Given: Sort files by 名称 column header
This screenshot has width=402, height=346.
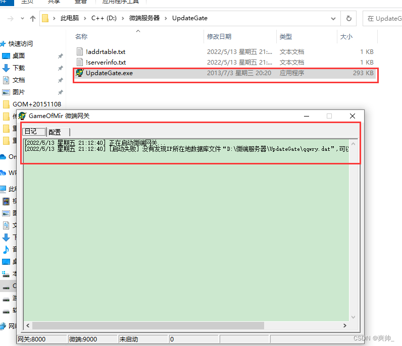Looking at the screenshot, I should pyautogui.click(x=81, y=37).
